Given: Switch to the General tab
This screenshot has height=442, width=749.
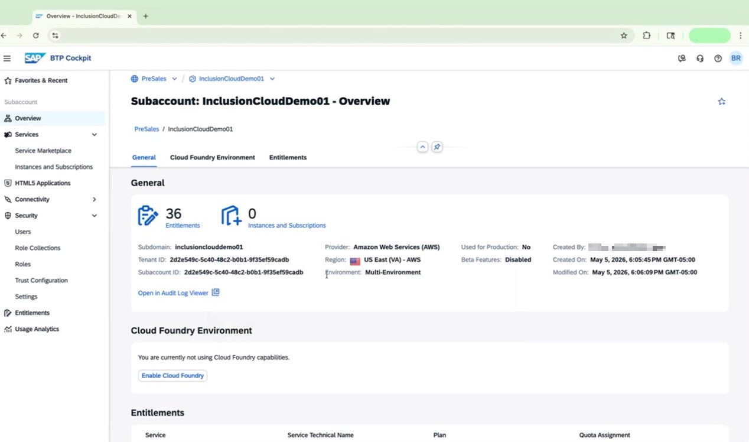Looking at the screenshot, I should 144,158.
